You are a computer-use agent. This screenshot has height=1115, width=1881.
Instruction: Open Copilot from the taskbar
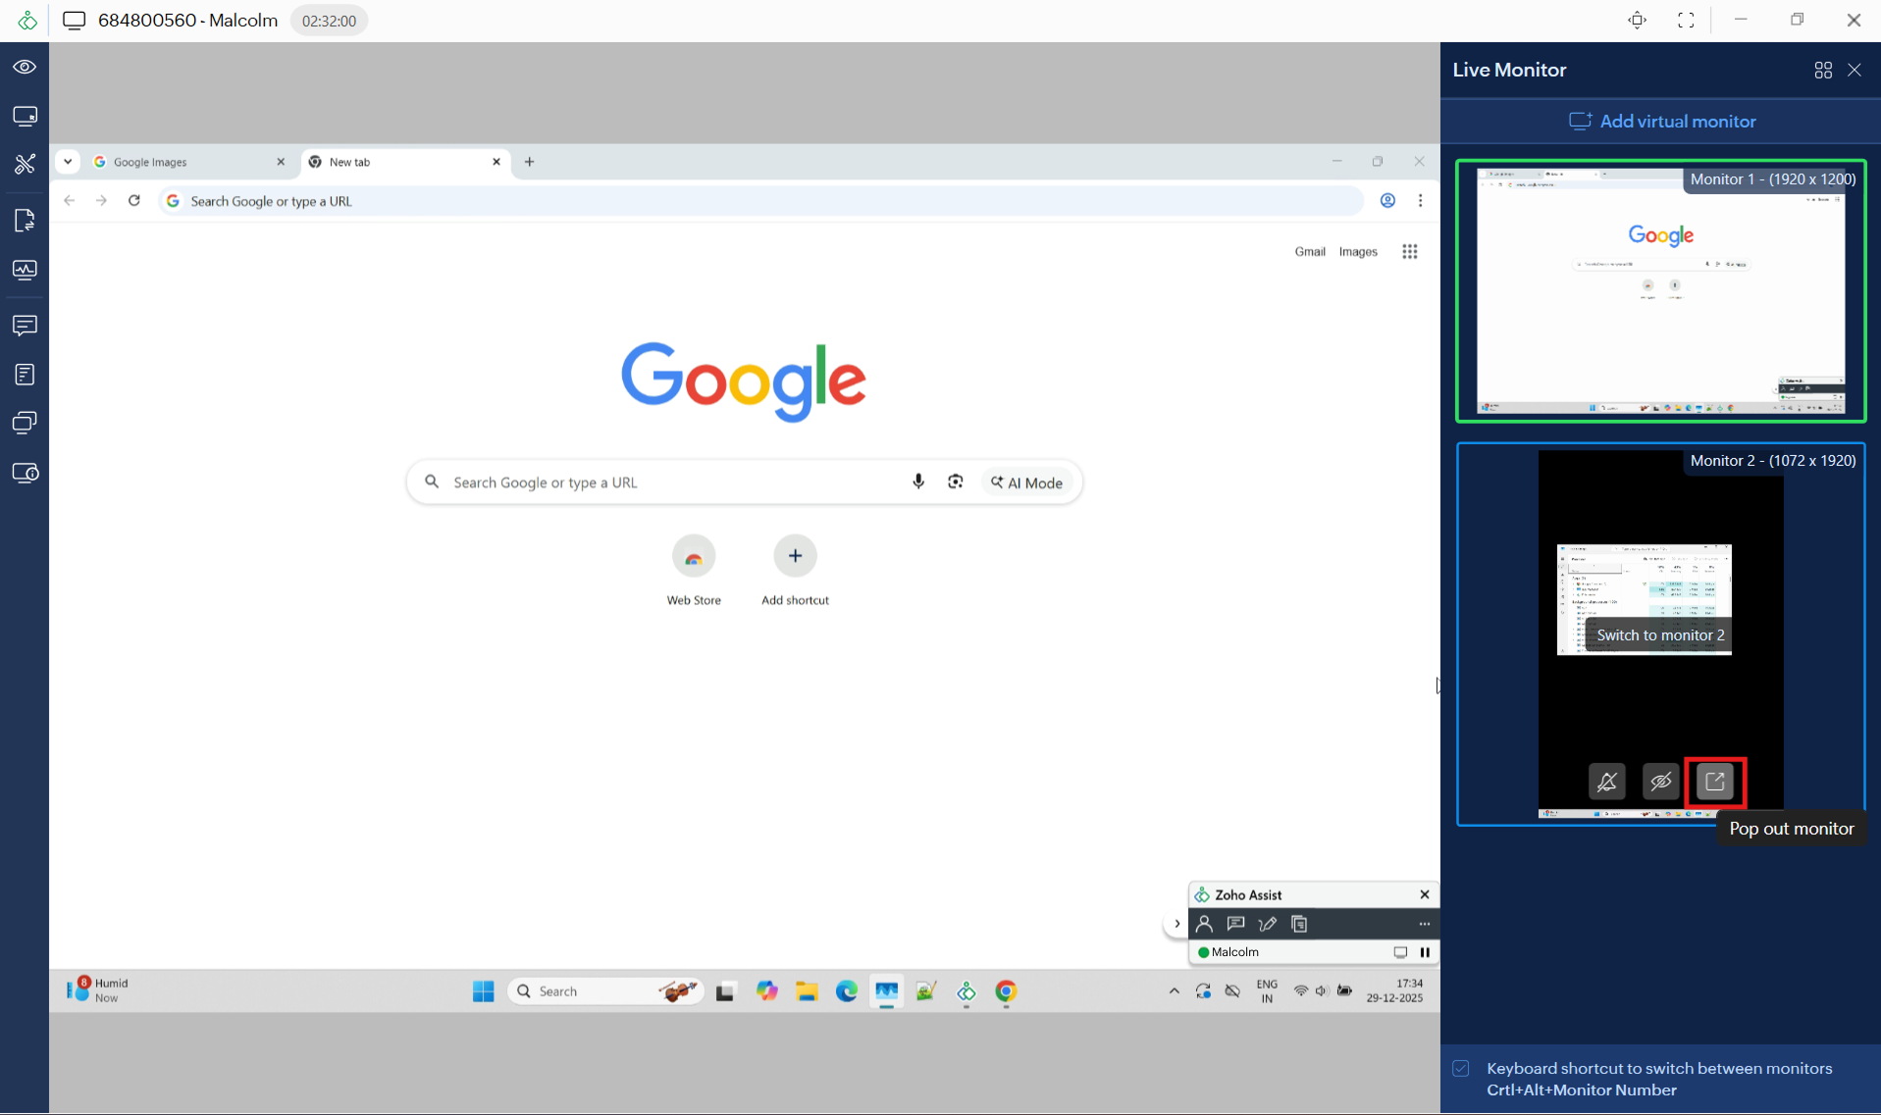point(766,991)
